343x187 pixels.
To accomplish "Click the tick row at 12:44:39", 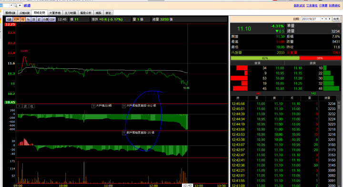I will coord(284,114).
